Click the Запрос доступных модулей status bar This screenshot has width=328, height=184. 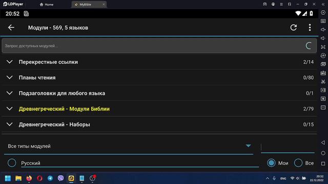click(159, 45)
